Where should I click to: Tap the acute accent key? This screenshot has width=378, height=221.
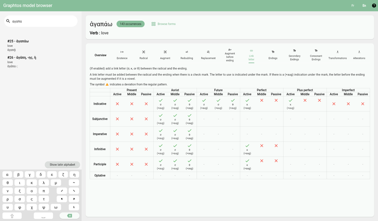[62, 191]
